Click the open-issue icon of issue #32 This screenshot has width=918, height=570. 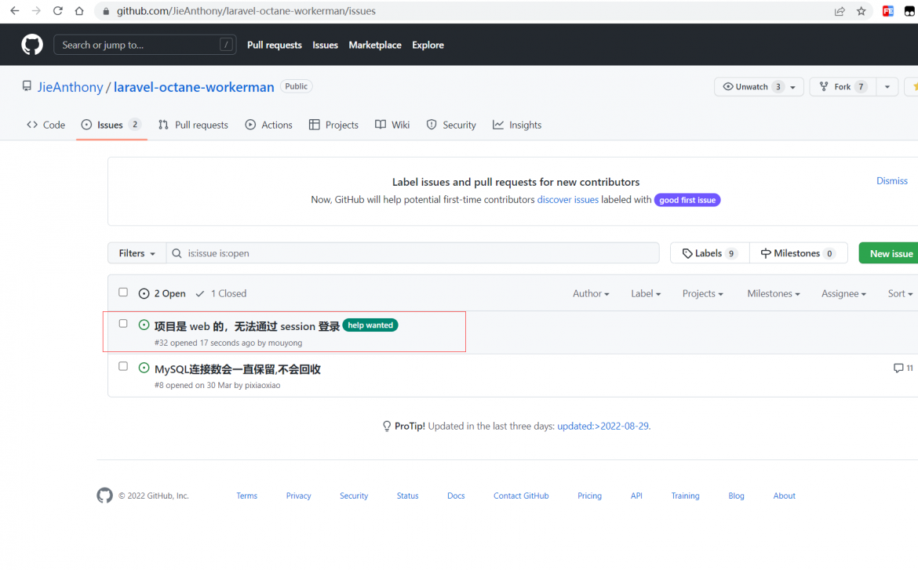(x=144, y=325)
